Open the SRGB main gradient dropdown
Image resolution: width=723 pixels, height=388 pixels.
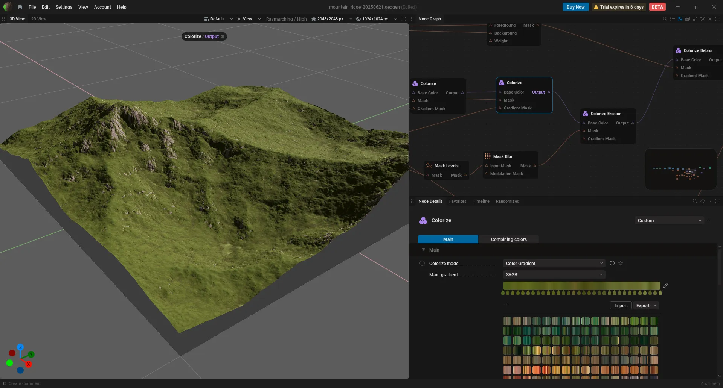[554, 274]
